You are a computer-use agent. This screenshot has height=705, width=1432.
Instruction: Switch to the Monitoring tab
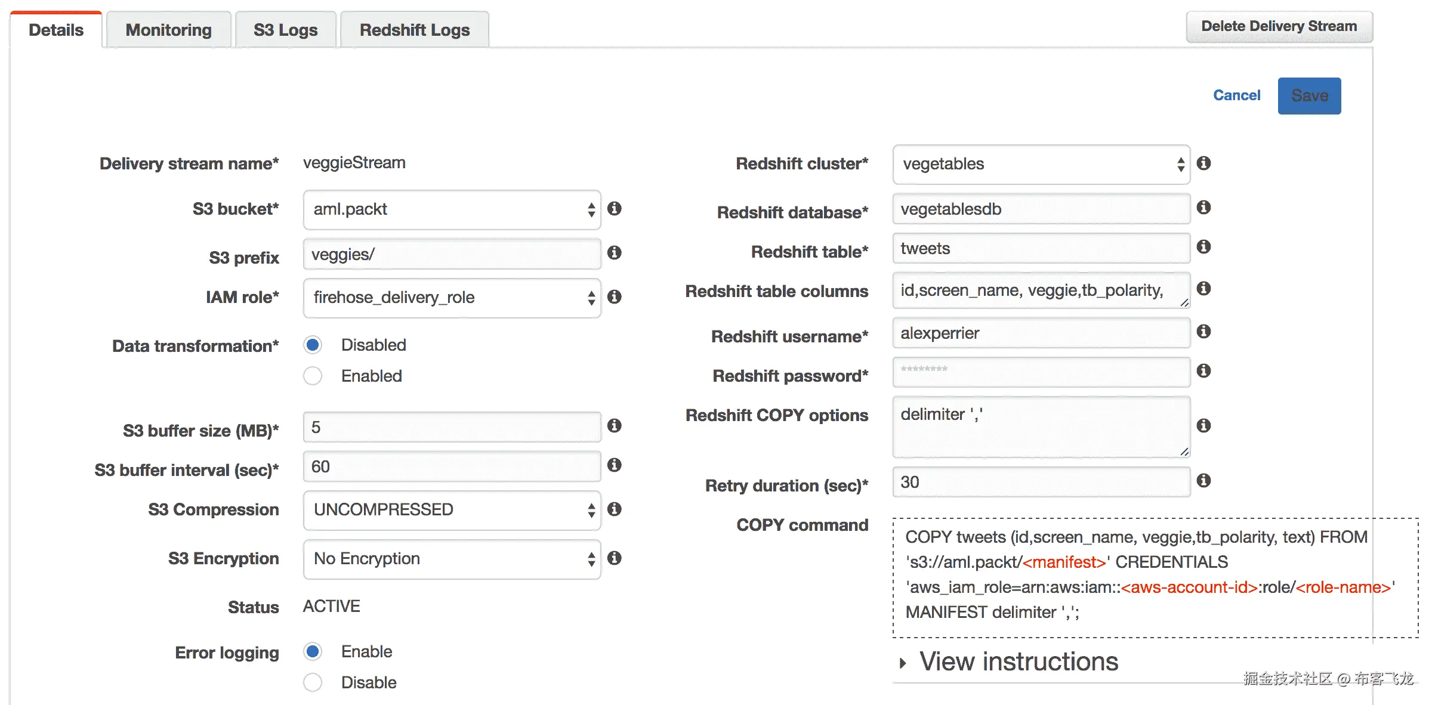(168, 30)
